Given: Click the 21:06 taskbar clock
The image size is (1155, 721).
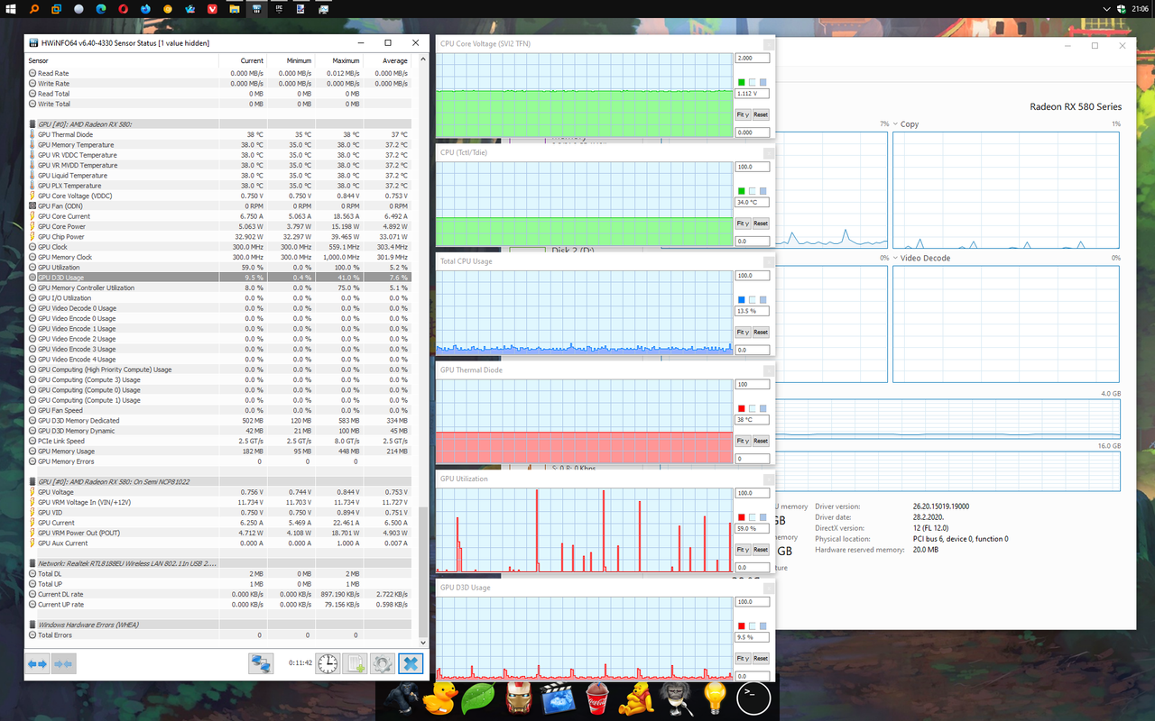Looking at the screenshot, I should [1140, 8].
